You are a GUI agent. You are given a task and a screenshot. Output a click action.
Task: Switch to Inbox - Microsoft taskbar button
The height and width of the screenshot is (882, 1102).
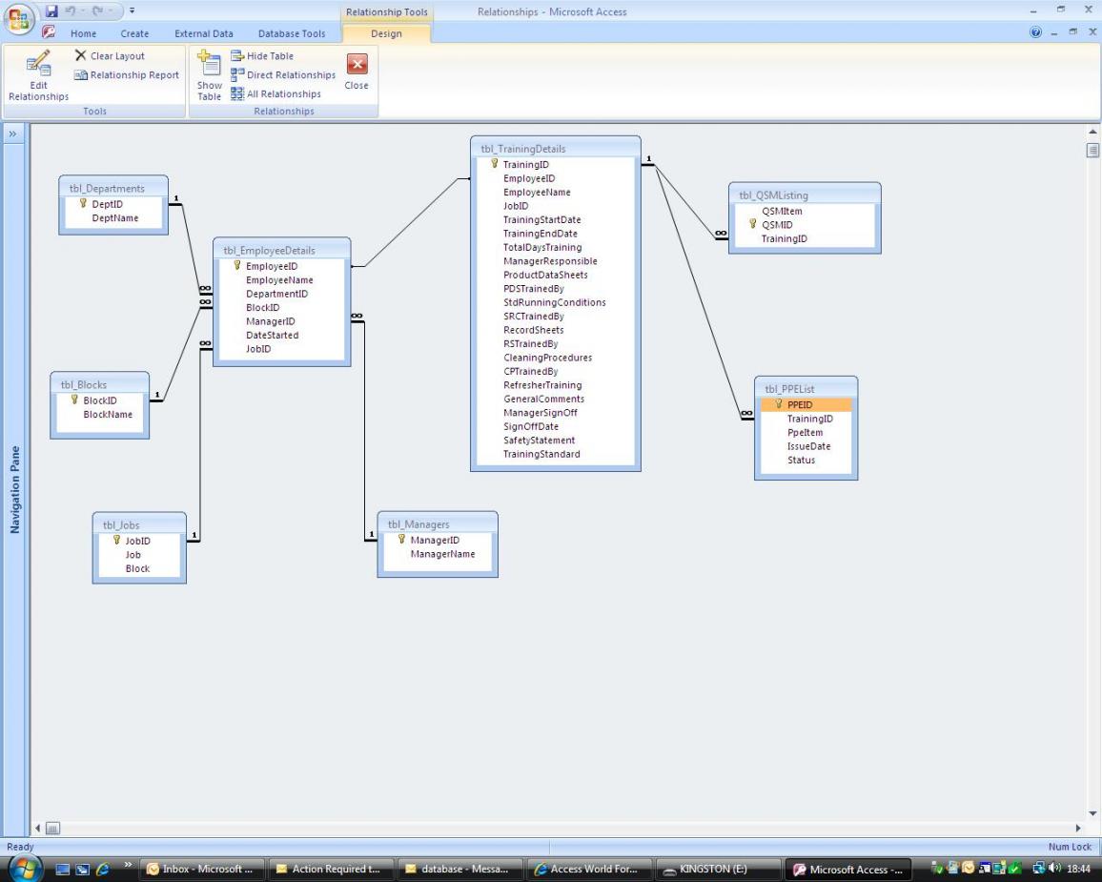pyautogui.click(x=202, y=870)
